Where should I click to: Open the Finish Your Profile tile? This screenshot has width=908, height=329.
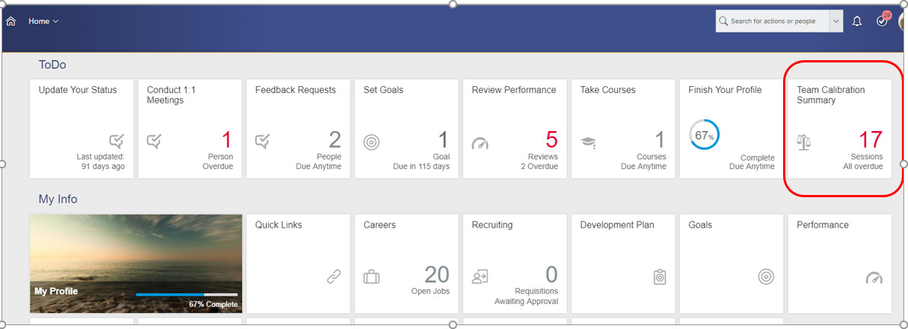[x=731, y=129]
